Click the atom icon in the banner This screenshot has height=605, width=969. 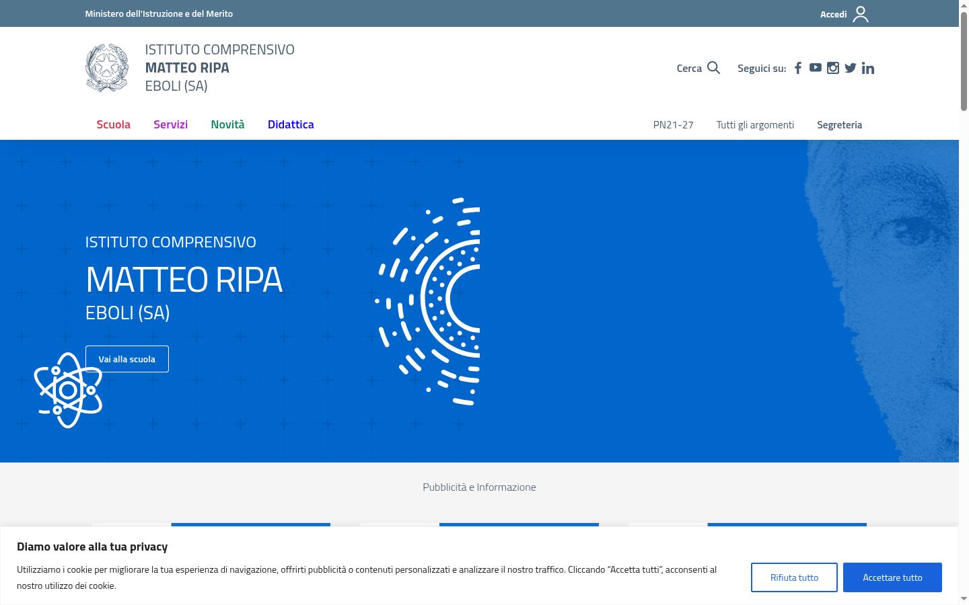[x=68, y=390]
